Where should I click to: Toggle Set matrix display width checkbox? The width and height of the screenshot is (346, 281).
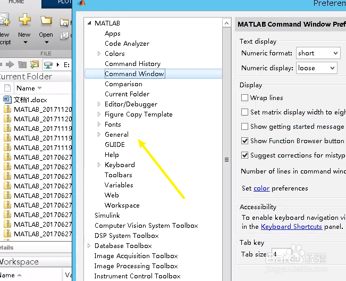[244, 112]
